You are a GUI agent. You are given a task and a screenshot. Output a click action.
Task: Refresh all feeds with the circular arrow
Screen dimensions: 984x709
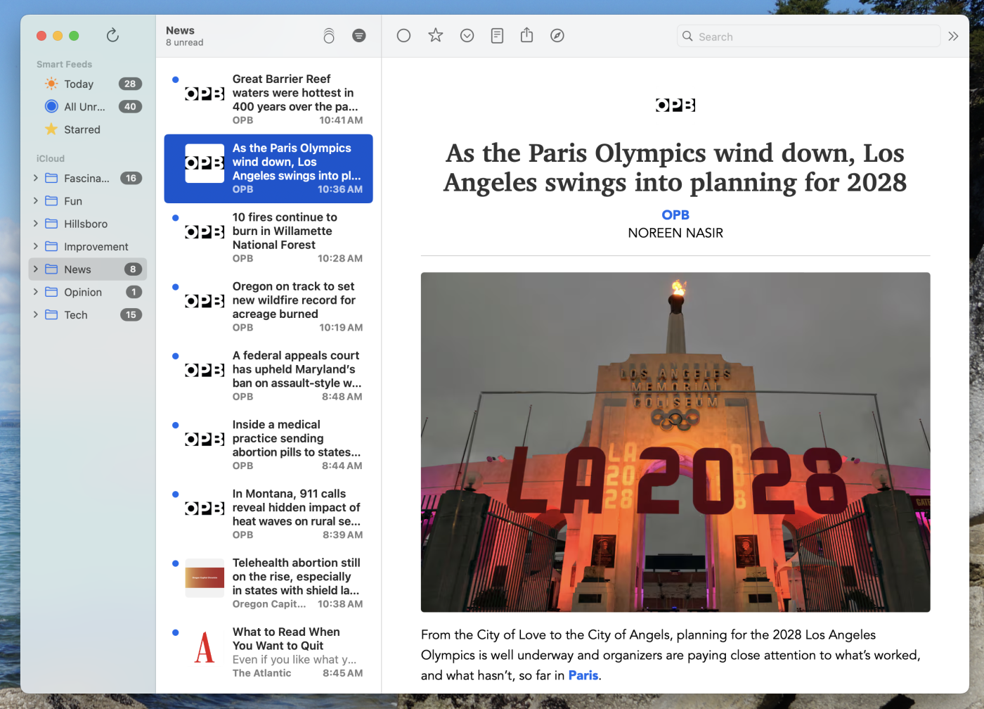click(112, 35)
